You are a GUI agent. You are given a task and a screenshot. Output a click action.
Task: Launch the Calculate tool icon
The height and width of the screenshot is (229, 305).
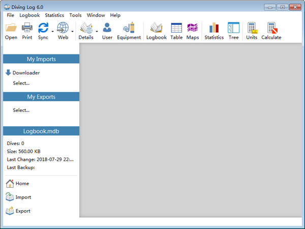[271, 28]
